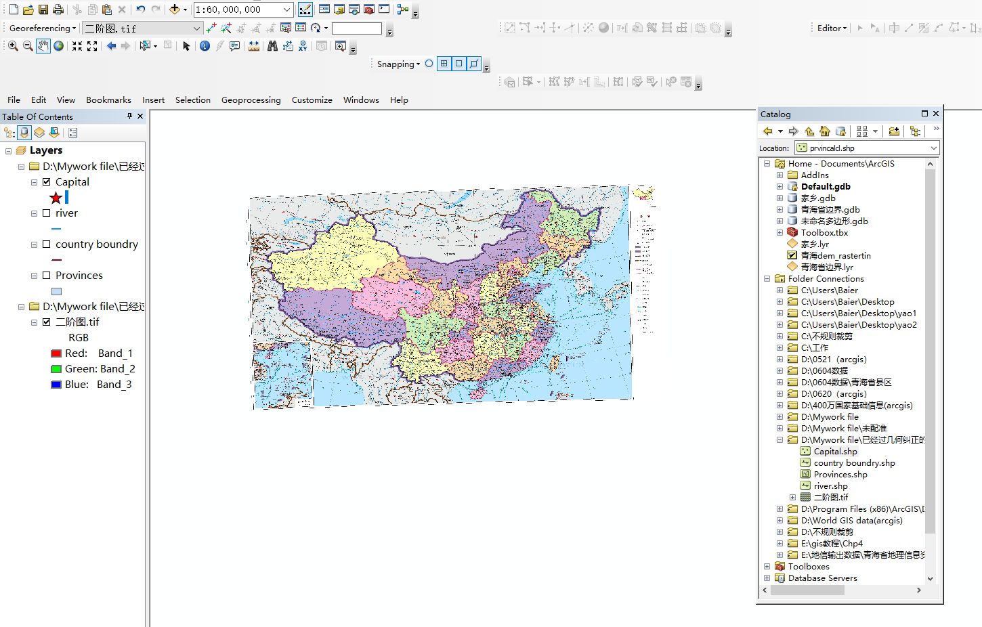Click the Snapping menu button
Screen dimensions: 982x627
click(x=398, y=64)
